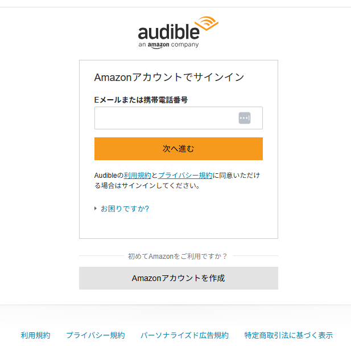Expand the お困りですか? help text link

pos(125,209)
